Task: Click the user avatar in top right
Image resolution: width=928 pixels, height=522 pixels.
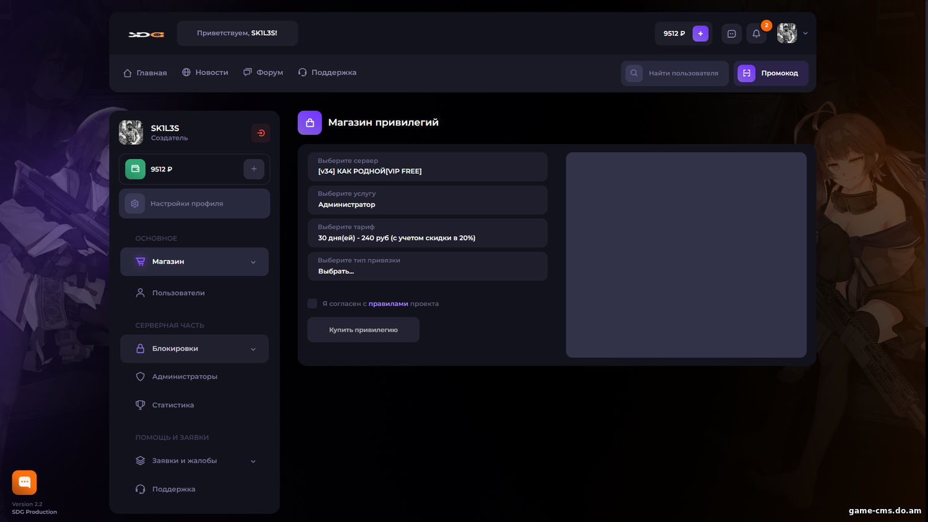Action: pyautogui.click(x=787, y=33)
